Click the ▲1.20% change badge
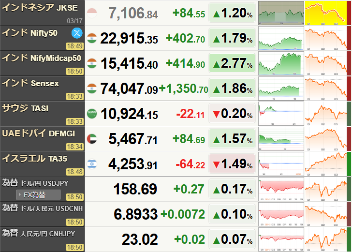Image resolution: width=352 pixels, height=252 pixels. coord(232,13)
